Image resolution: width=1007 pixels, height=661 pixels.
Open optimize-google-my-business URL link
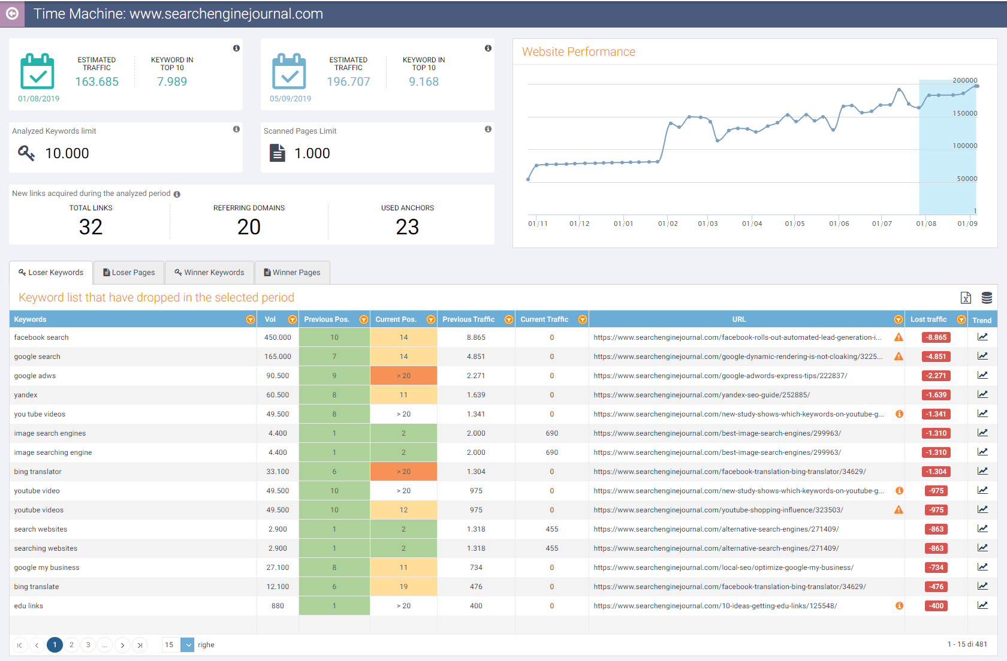tap(723, 568)
